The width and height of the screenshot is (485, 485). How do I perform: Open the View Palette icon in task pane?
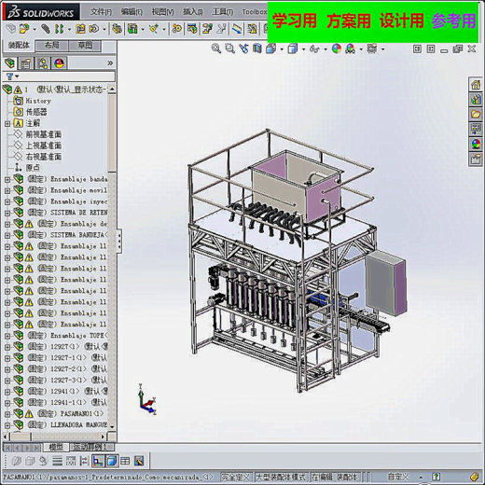point(476,129)
